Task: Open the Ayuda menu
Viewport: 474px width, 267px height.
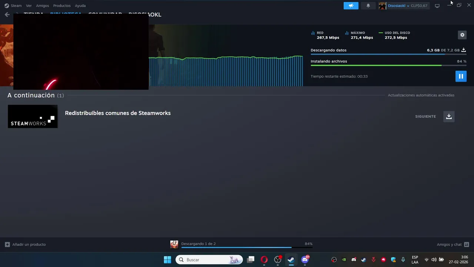Action: (80, 6)
